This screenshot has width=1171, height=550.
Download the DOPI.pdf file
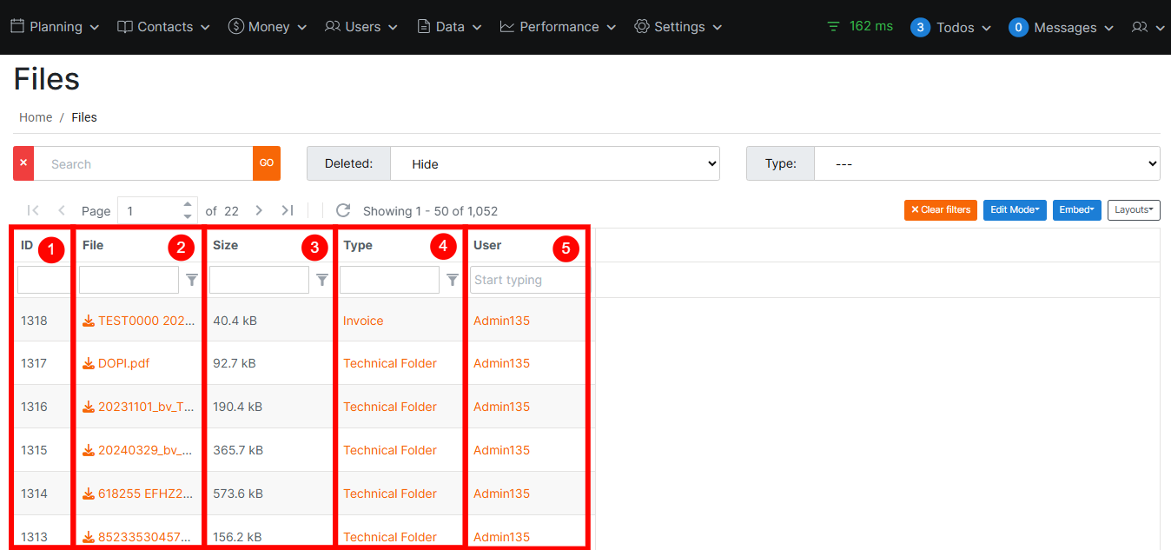[122, 363]
